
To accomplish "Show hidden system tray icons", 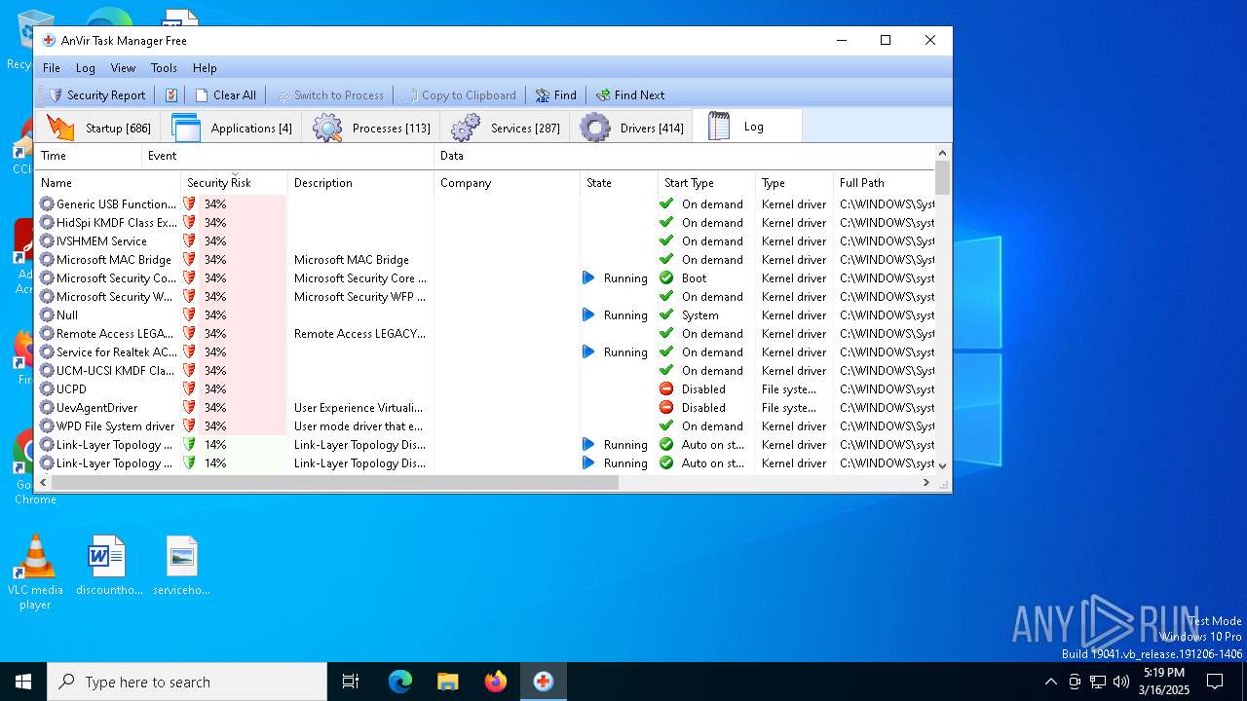I will [x=1050, y=682].
